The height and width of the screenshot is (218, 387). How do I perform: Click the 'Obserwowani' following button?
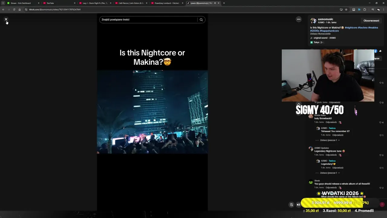pyautogui.click(x=371, y=21)
